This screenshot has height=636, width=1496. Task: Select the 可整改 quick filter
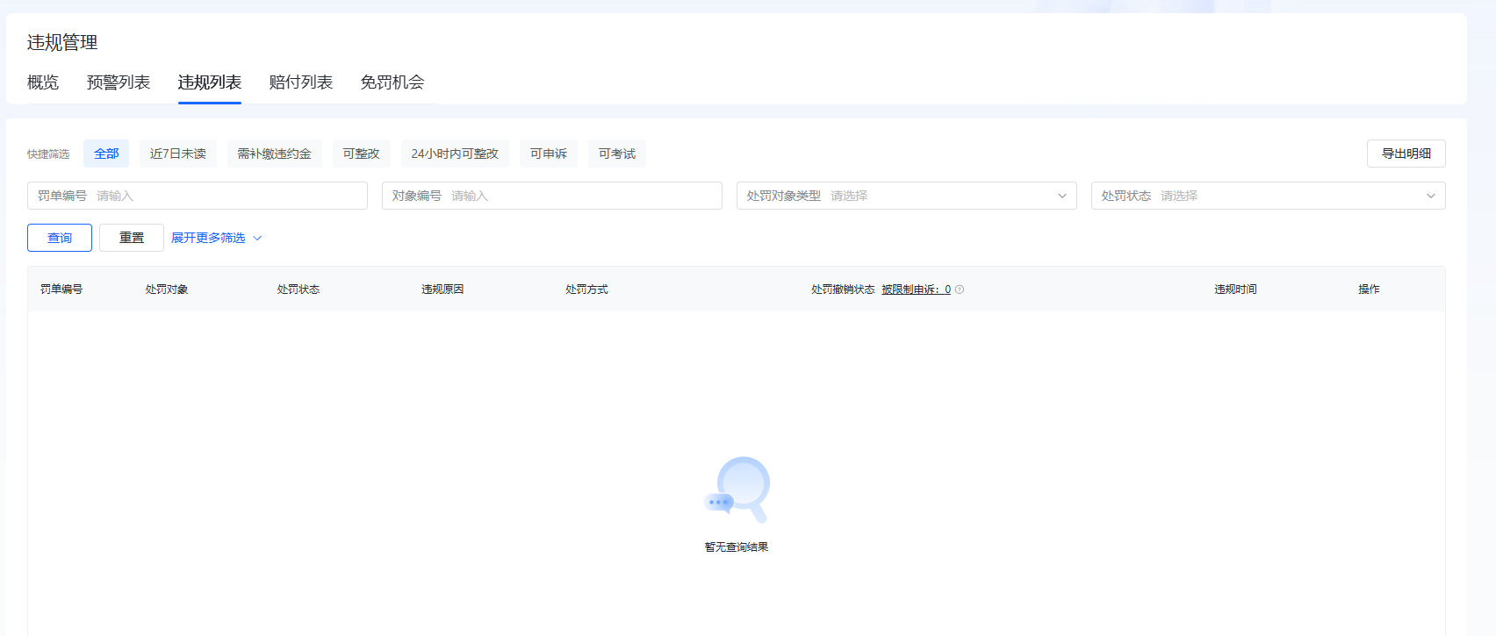(x=362, y=154)
